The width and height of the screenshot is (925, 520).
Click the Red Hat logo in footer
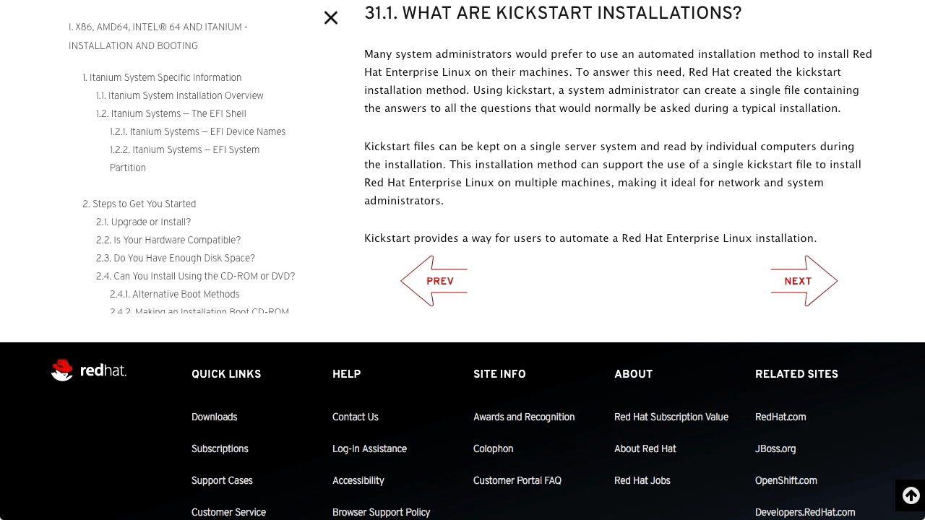(x=88, y=370)
